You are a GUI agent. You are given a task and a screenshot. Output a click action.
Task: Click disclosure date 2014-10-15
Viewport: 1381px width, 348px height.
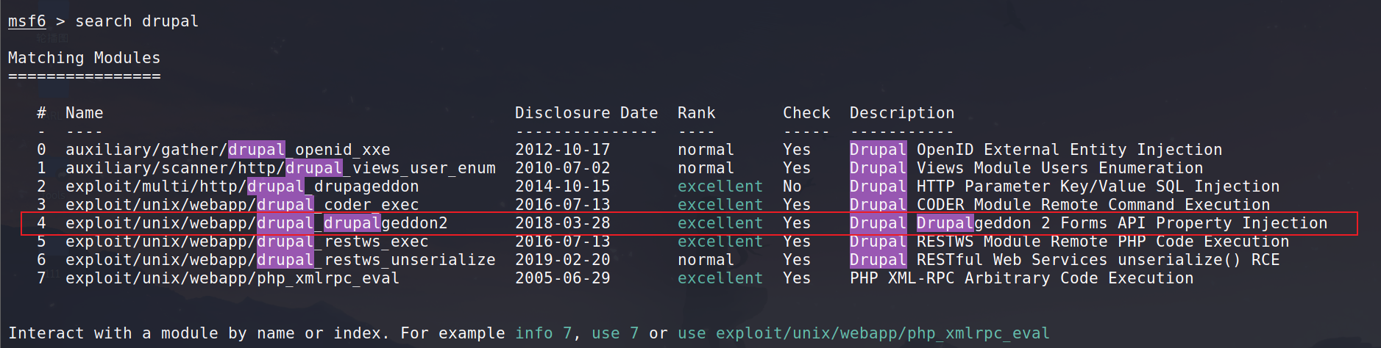(562, 186)
